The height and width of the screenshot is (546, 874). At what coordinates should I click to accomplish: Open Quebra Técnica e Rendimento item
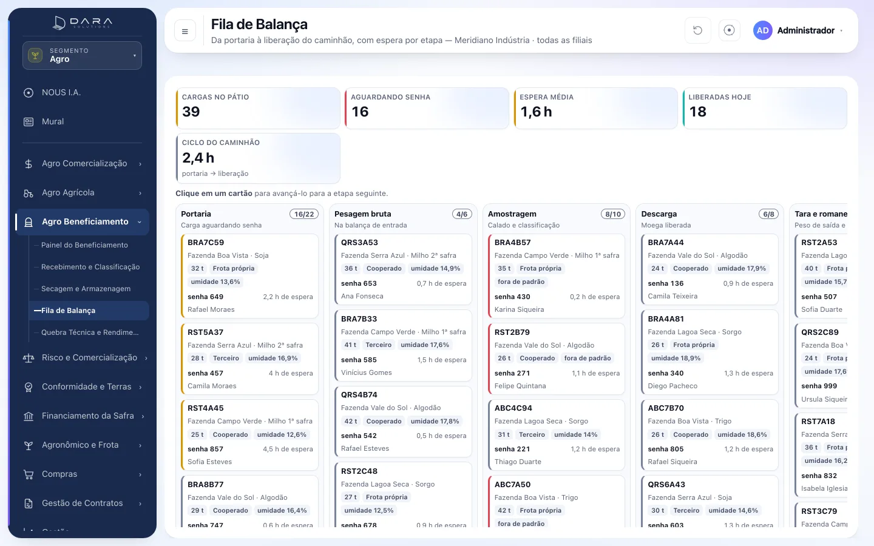click(x=89, y=332)
